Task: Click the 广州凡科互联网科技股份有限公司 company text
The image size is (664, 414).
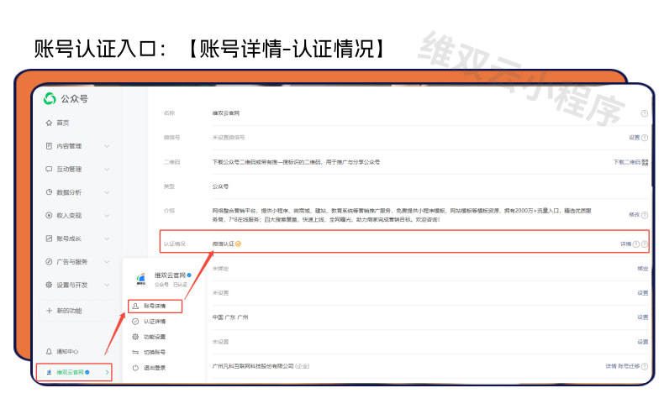Action: [253, 366]
